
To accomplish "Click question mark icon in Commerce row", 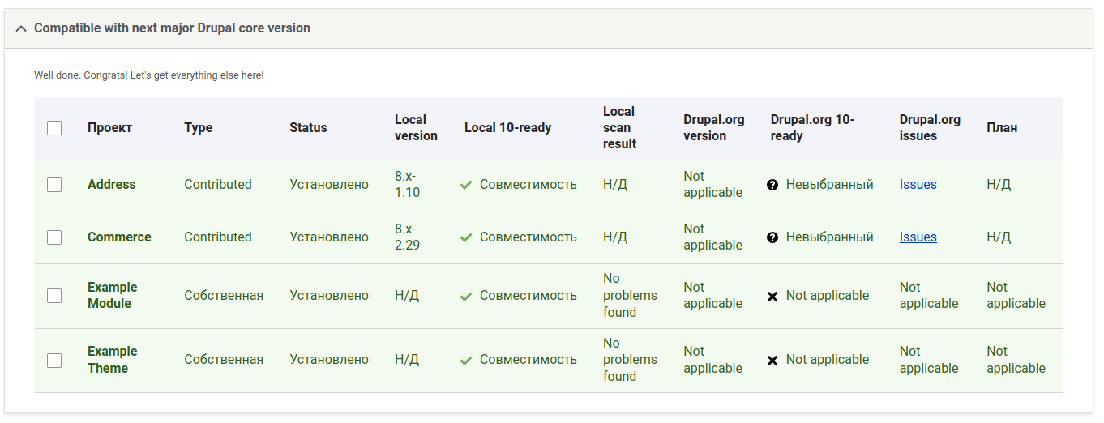I will click(772, 237).
